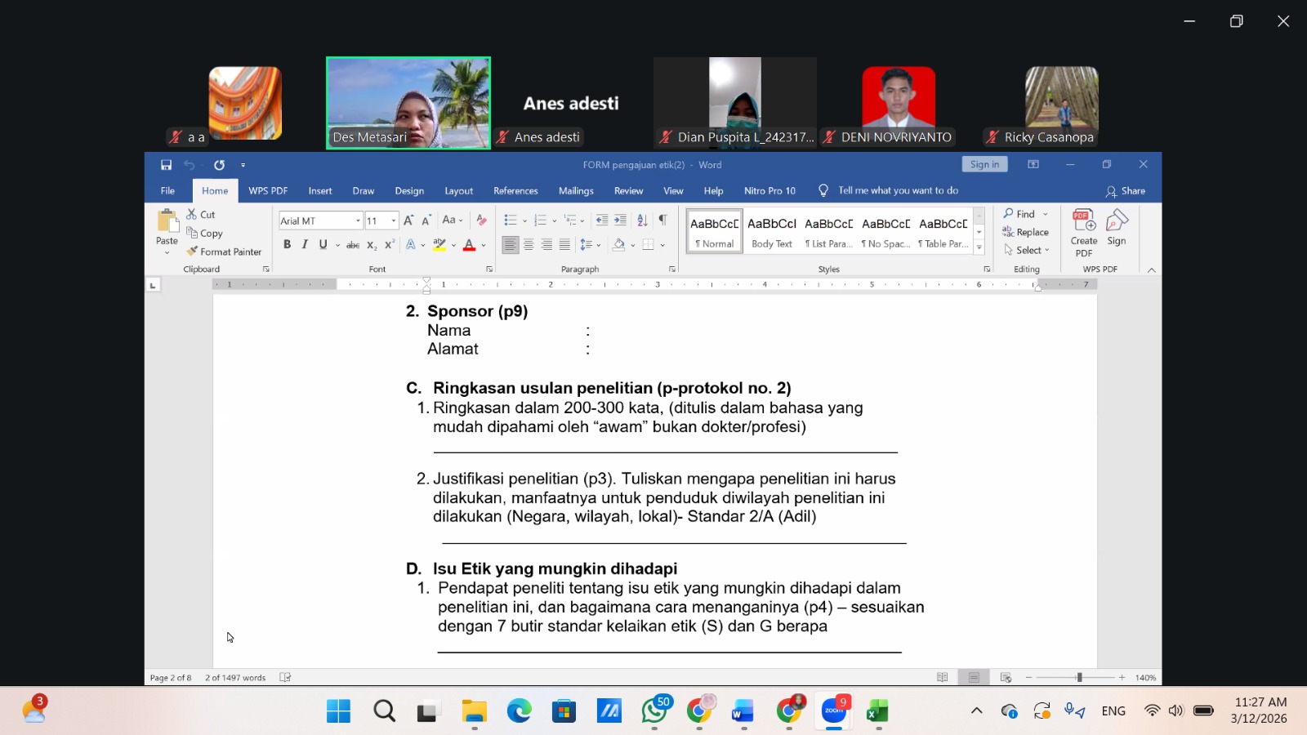
Task: Open the Arial MT font name dropdown
Action: click(x=358, y=220)
